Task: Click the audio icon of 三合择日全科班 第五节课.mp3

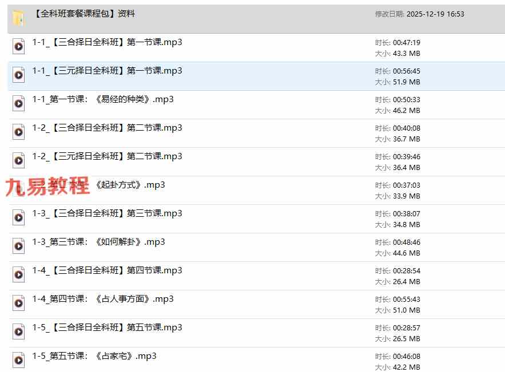Action: [x=19, y=331]
